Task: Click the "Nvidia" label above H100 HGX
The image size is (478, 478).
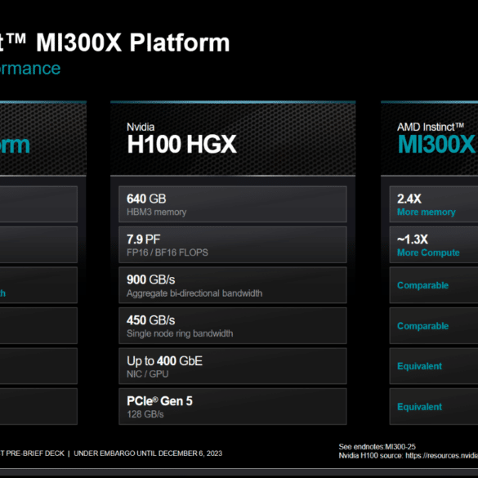Action: 141,127
